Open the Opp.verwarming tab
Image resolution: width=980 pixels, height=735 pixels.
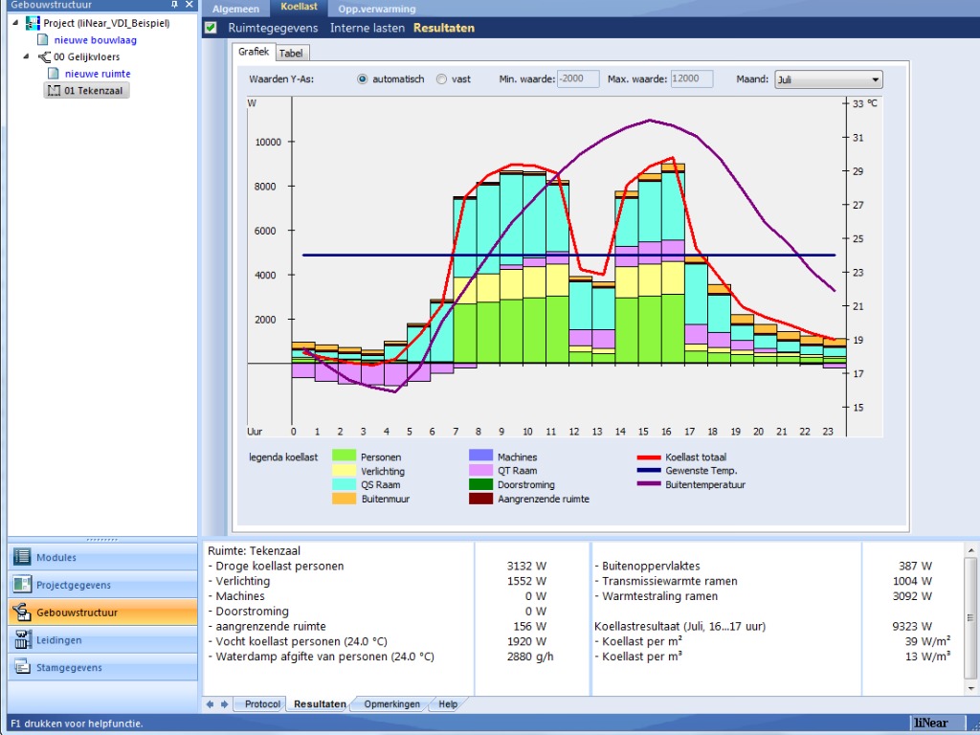[x=377, y=8]
